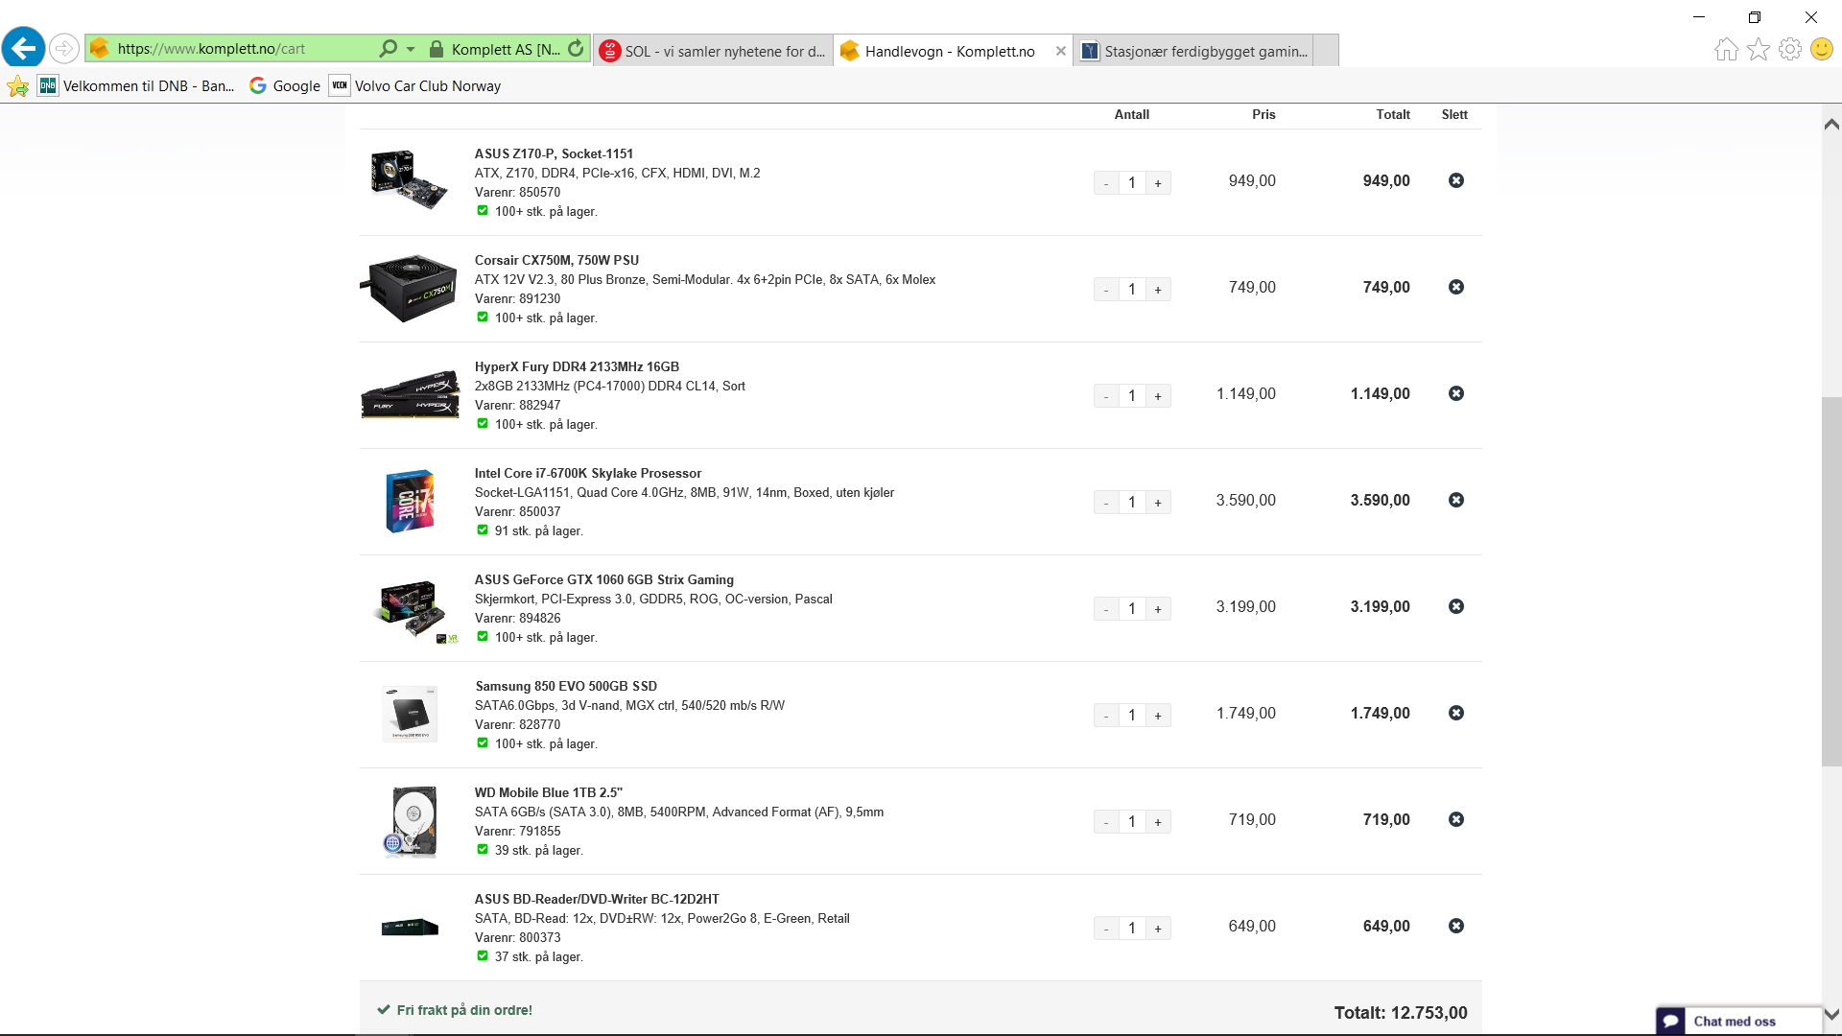Close the Handlevogn tab

point(1060,51)
